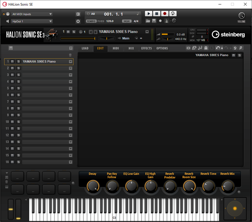The width and height of the screenshot is (252, 222).
Task: Click the MIDI port icon beside inputs
Action: (8, 14)
